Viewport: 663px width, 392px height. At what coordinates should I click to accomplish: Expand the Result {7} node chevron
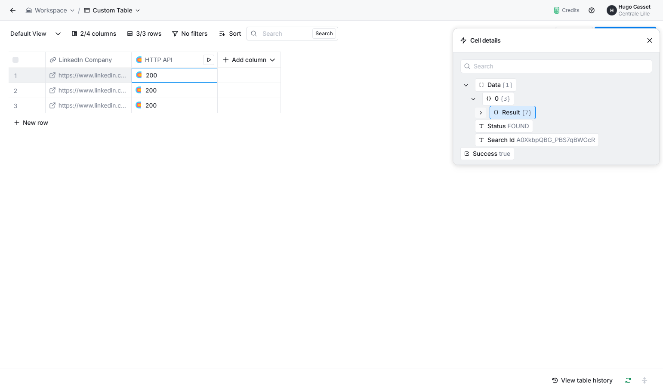[481, 113]
